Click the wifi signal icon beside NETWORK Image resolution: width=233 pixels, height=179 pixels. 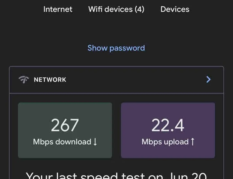[24, 79]
